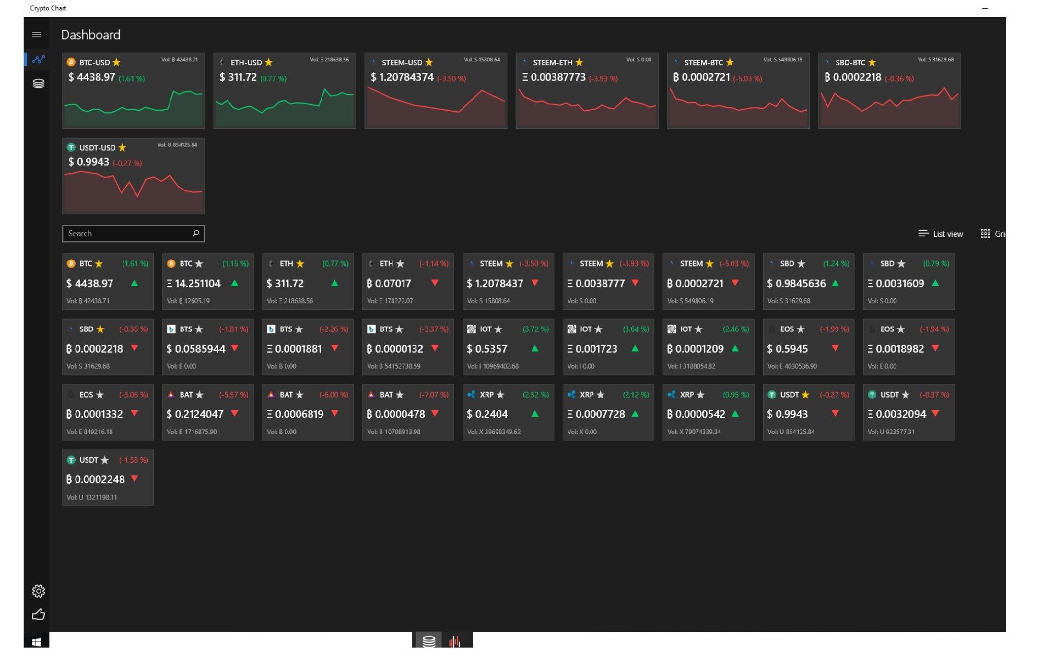Click the IOT icon on the $ 0.5357 tile
This screenshot has height=658, width=1054.
(471, 329)
